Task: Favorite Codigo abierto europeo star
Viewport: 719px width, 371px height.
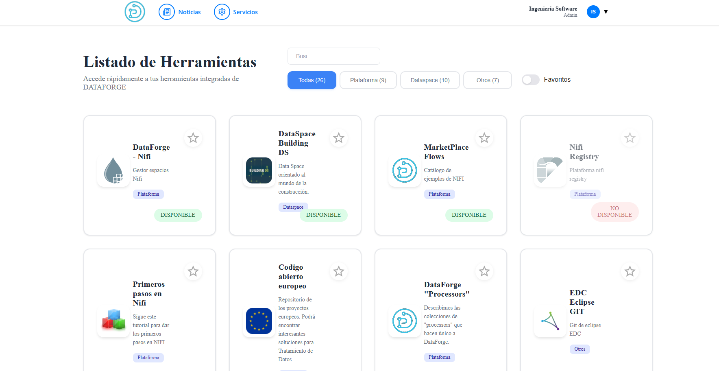Action: click(x=339, y=271)
